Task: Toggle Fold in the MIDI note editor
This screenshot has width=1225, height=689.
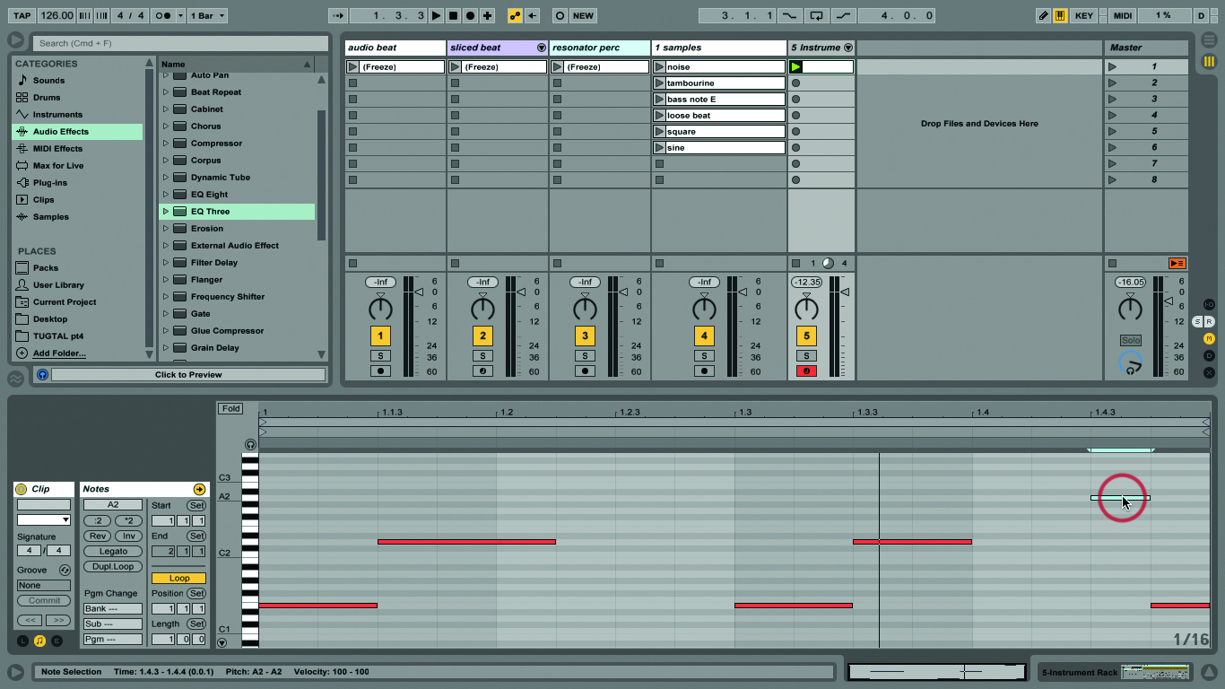Action: click(230, 408)
